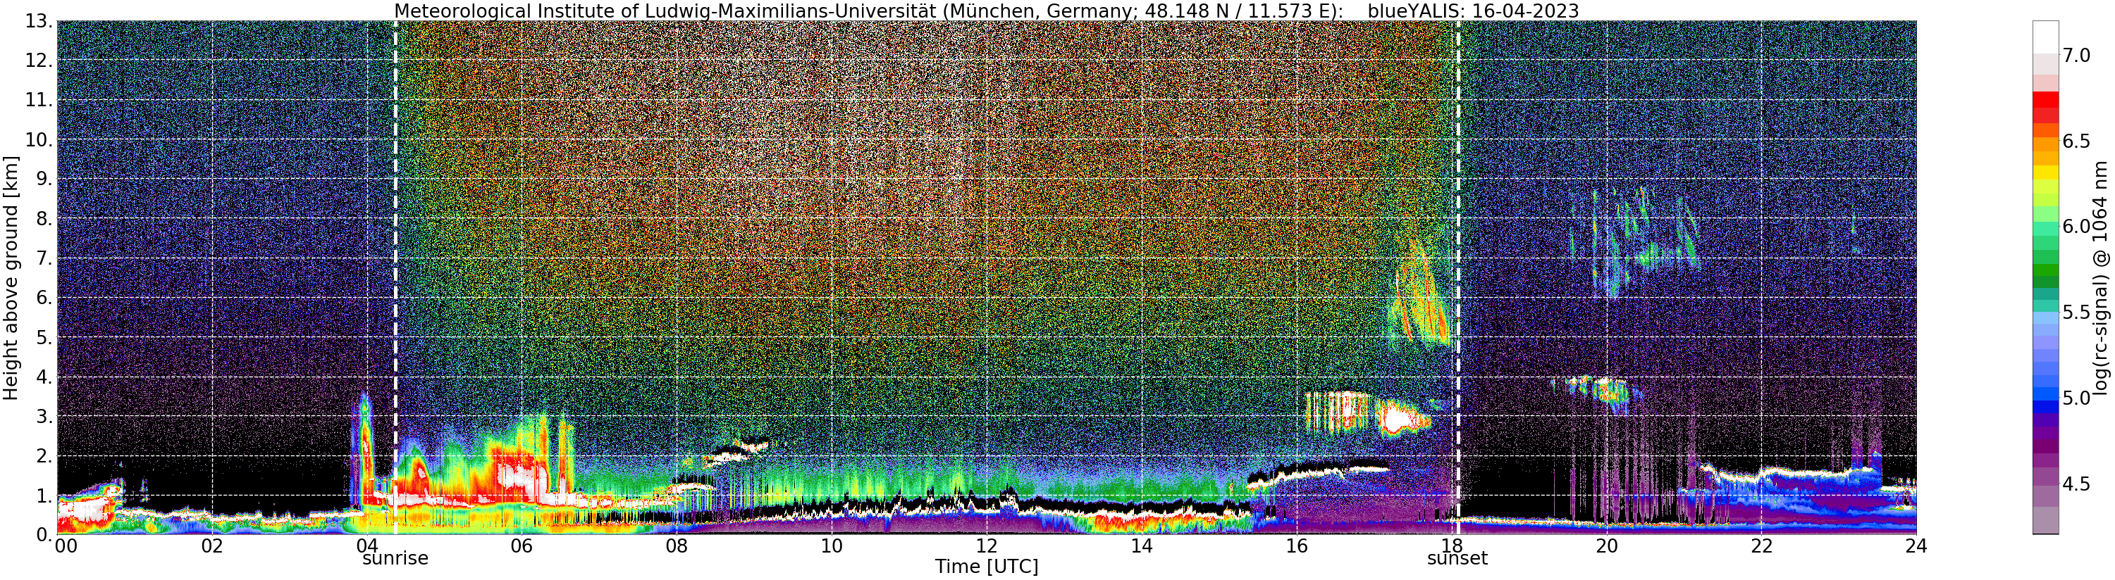2115x580 pixels.
Task: Click the "sunrise" label below the time axis
Action: tap(395, 559)
